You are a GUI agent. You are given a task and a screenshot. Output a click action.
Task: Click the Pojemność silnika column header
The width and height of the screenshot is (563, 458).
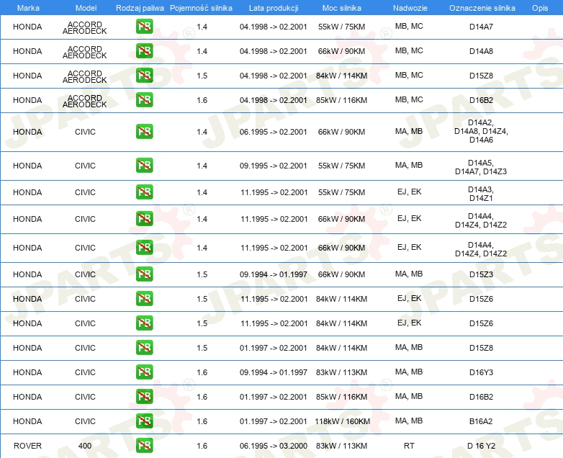coord(201,8)
